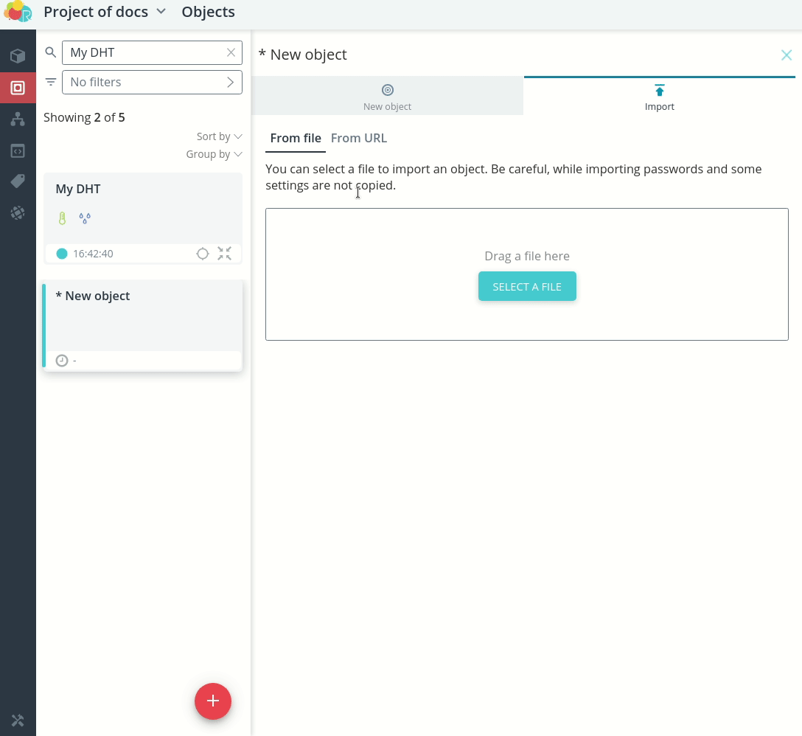Open the hierarchy tree icon in the sidebar

[18, 119]
